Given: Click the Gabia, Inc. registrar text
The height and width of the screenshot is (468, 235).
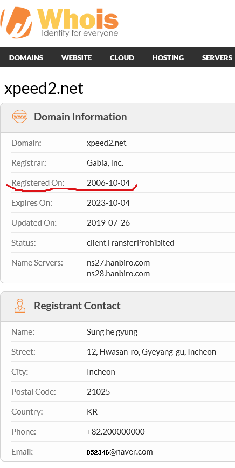Looking at the screenshot, I should [105, 163].
